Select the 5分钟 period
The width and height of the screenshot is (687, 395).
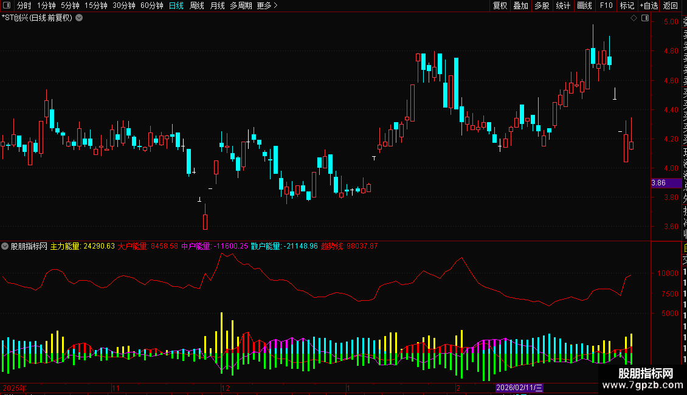tap(70, 5)
